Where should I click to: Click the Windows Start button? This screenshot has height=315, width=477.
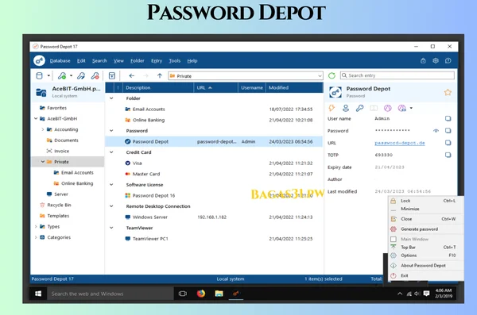click(x=38, y=294)
